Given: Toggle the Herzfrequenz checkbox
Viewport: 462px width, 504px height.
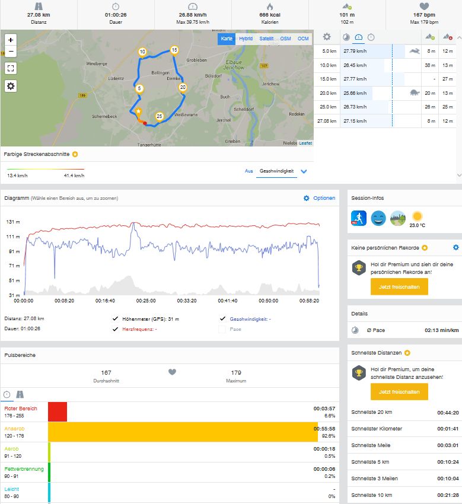Looking at the screenshot, I should (x=116, y=329).
